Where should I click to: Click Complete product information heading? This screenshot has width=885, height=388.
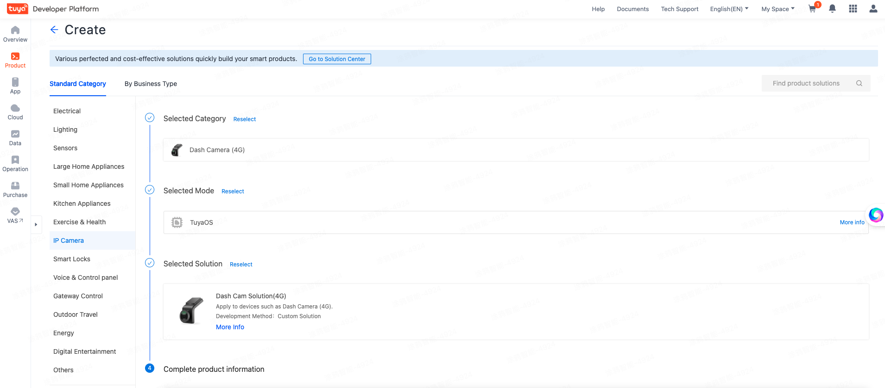(214, 369)
